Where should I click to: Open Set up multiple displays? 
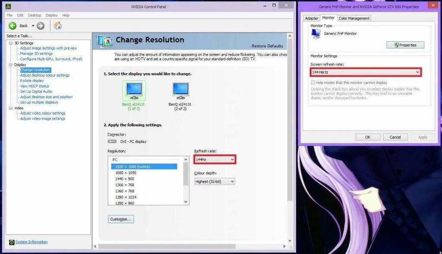(x=39, y=102)
